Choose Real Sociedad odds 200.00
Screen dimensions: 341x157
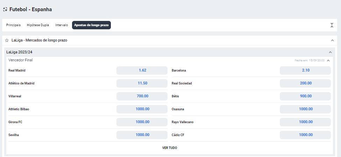305,83
